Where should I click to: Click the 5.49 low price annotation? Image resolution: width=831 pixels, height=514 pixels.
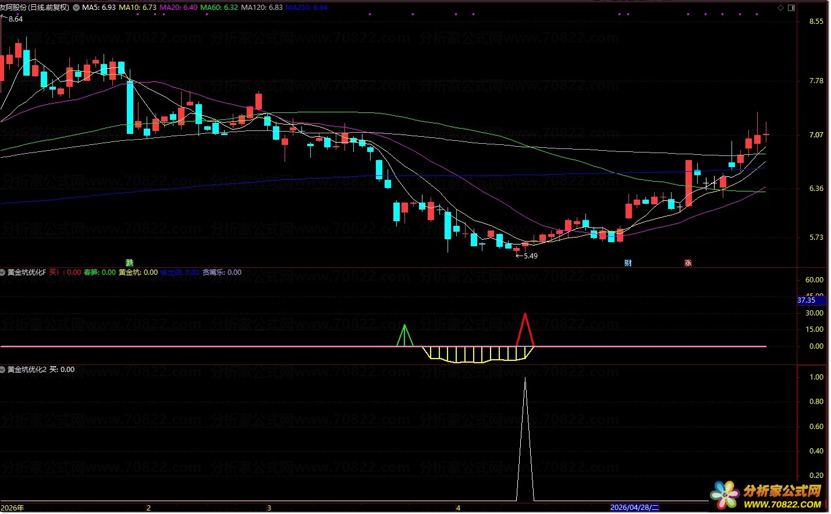(527, 256)
